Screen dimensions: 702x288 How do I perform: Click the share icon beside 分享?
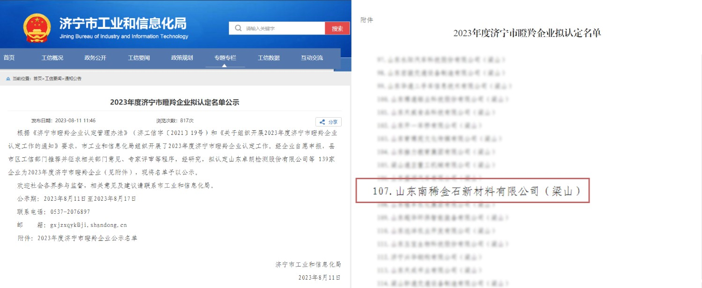point(322,122)
